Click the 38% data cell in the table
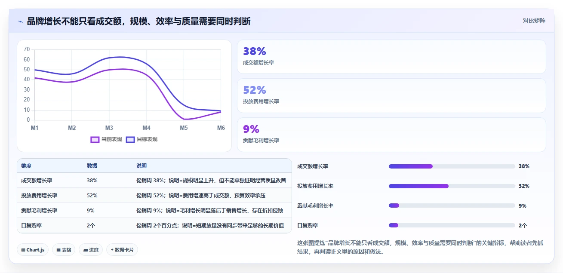This screenshot has width=563, height=273. click(92, 181)
